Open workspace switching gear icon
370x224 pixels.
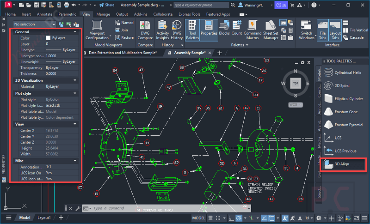tap(319, 218)
